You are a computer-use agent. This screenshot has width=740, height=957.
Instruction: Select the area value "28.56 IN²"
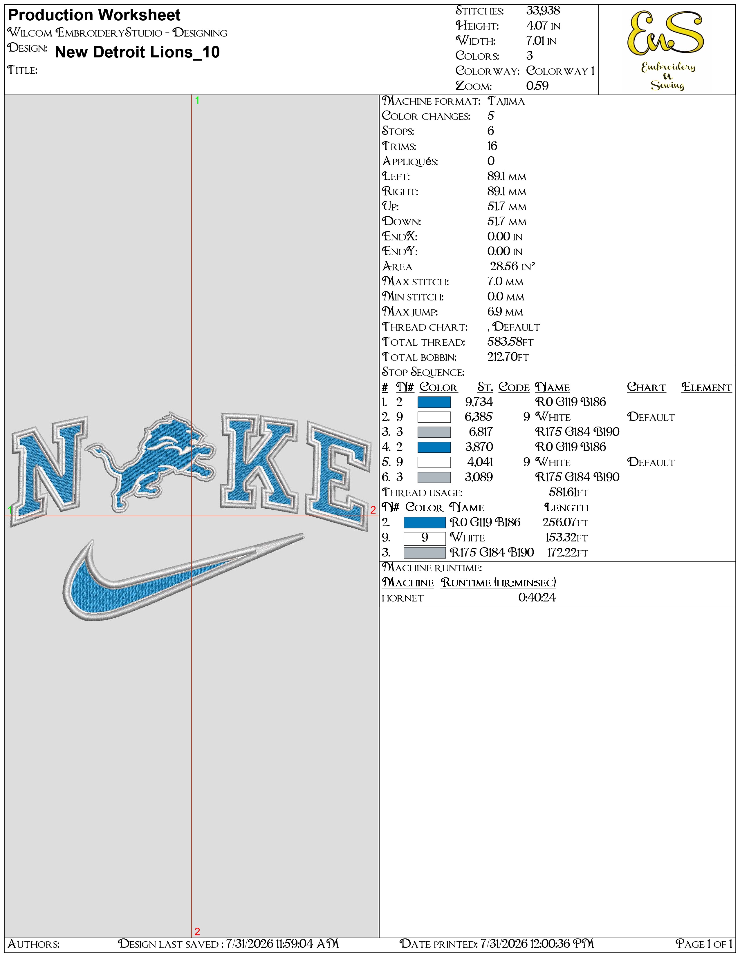coord(512,267)
